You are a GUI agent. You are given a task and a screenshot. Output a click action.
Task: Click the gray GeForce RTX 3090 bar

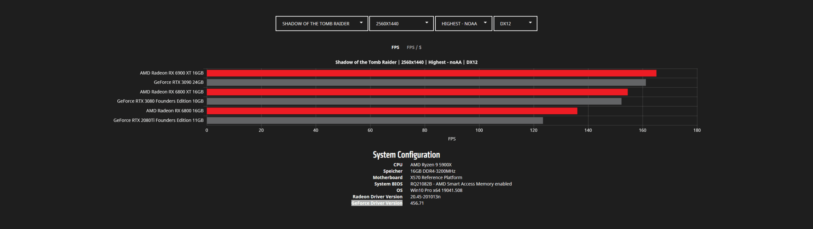[426, 83]
